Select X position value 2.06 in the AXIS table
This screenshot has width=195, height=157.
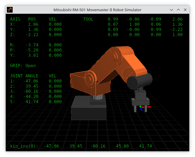[x=33, y=24]
